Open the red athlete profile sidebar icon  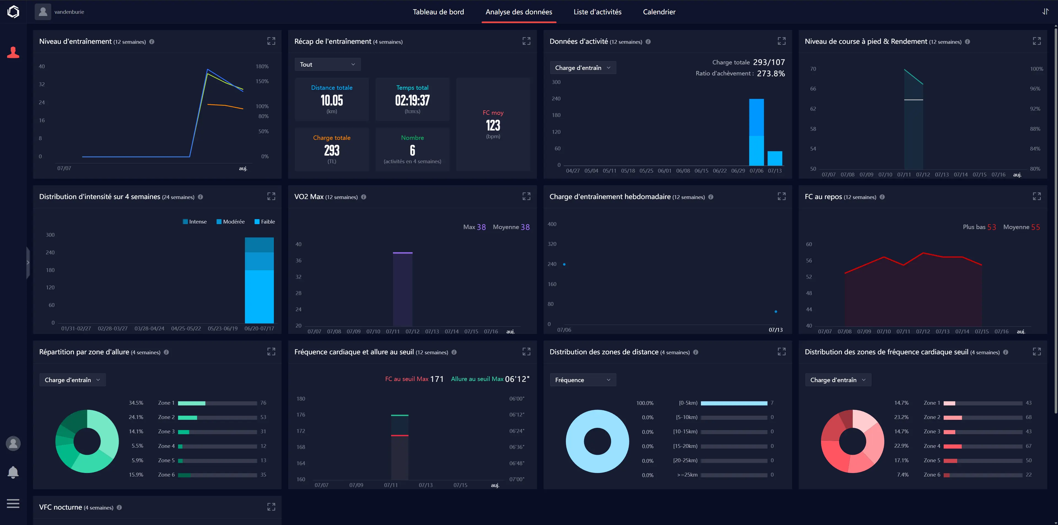(13, 53)
